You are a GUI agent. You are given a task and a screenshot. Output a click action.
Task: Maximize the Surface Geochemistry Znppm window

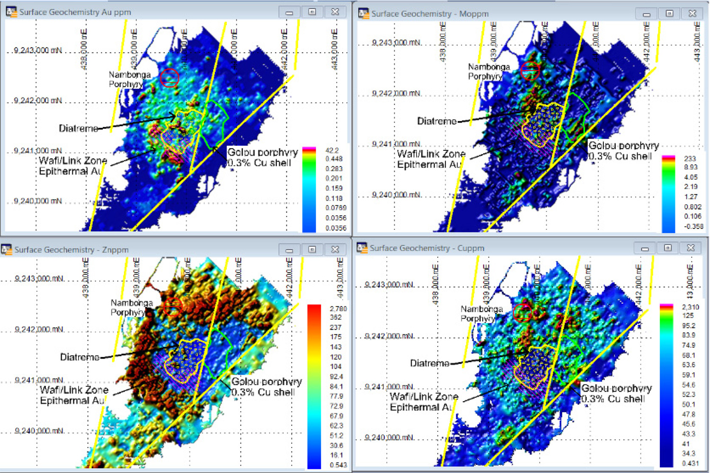(312, 250)
